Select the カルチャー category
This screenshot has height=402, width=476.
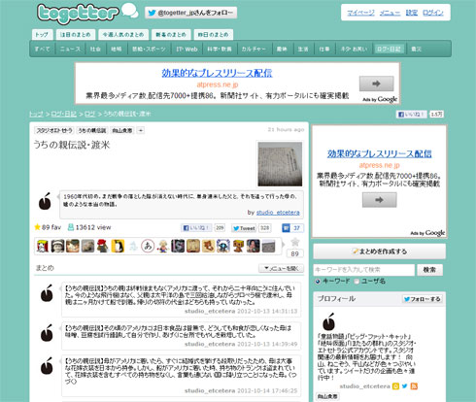coord(254,49)
